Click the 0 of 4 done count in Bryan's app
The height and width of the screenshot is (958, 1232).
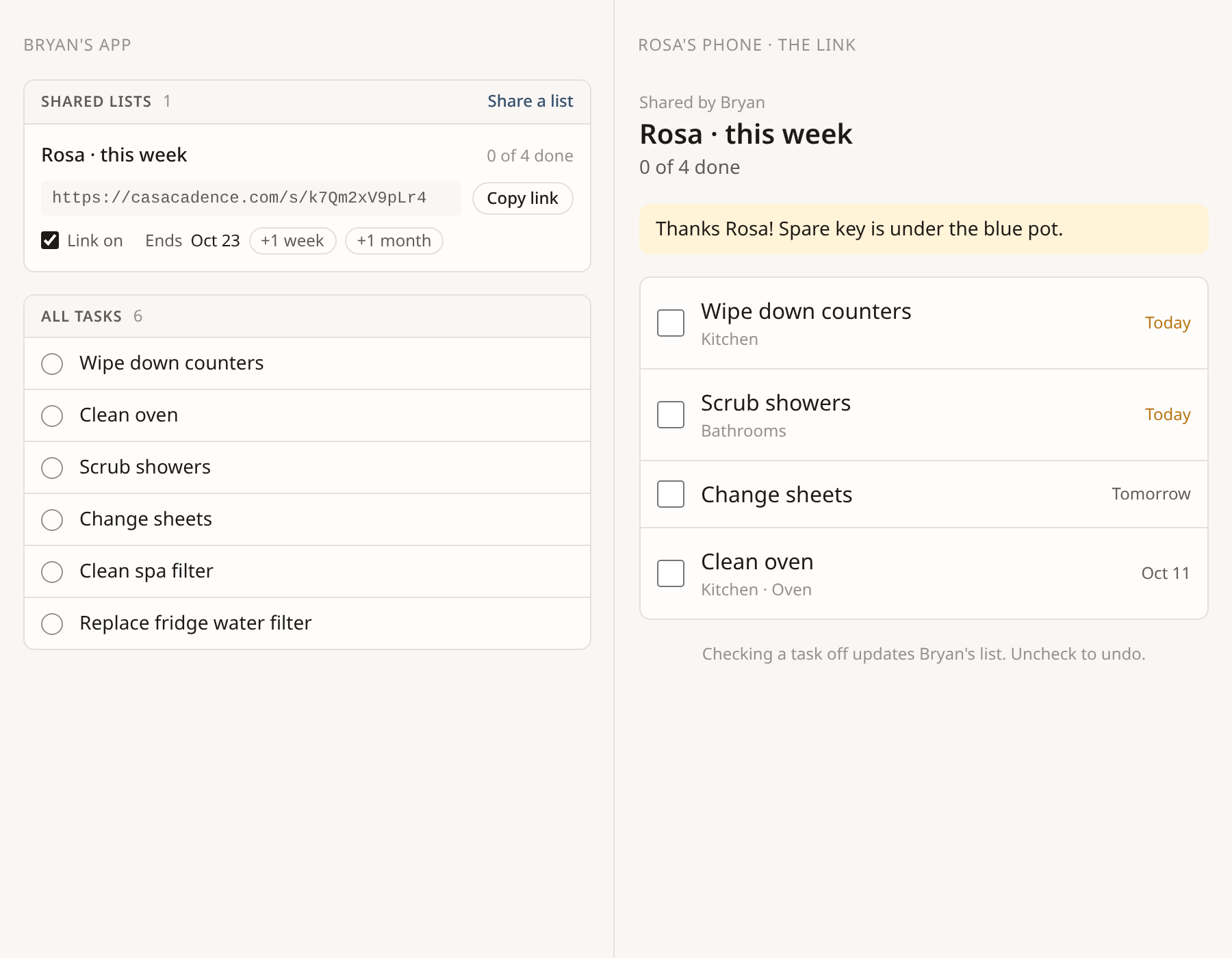click(530, 156)
